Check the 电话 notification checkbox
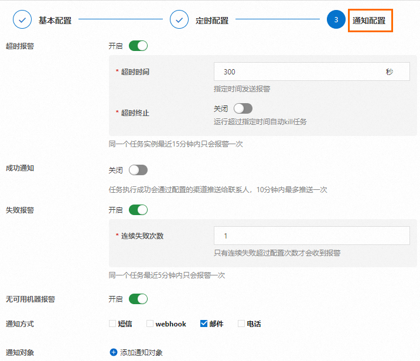Viewport: 420px width, 361px height. click(241, 323)
